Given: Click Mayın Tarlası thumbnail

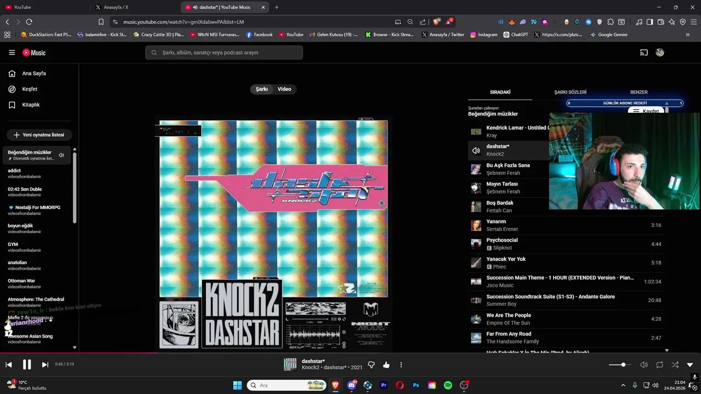Looking at the screenshot, I should 476,188.
